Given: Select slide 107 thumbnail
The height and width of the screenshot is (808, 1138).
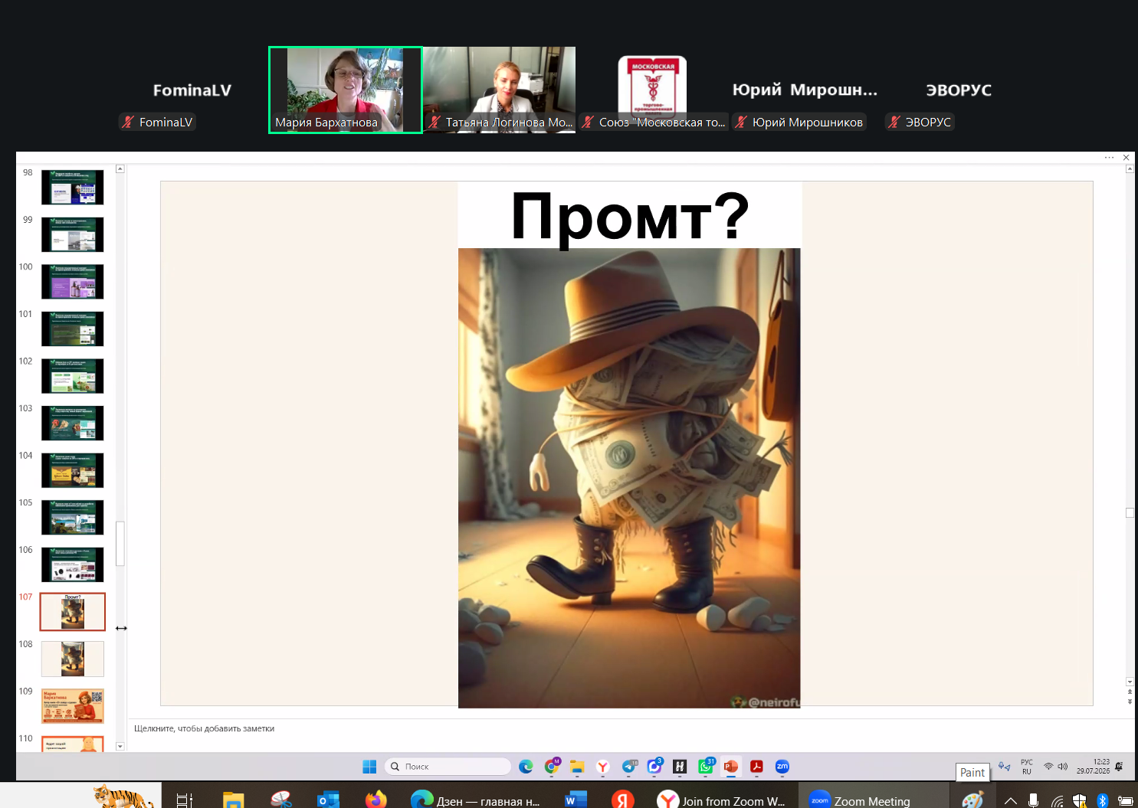Looking at the screenshot, I should [x=72, y=612].
